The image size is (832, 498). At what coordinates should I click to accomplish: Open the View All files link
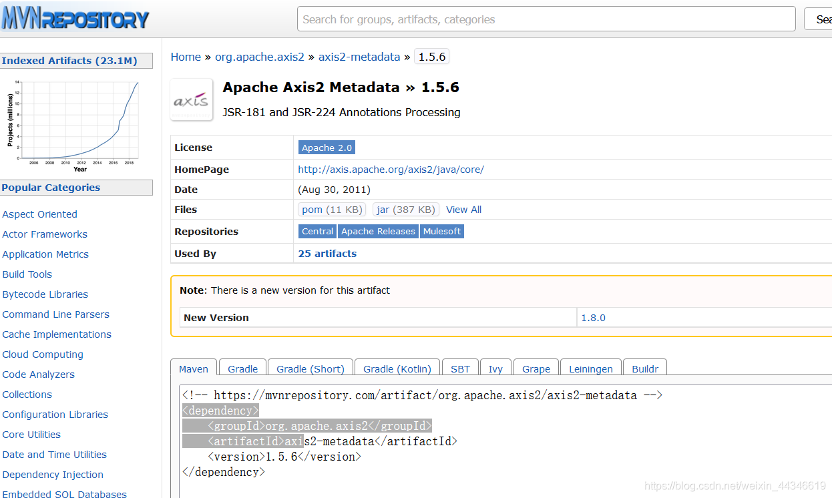point(463,210)
